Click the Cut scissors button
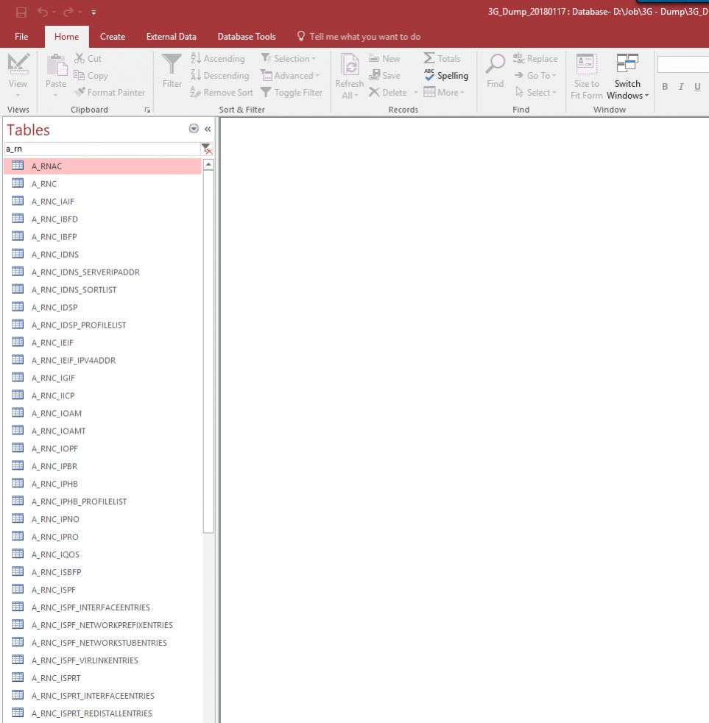709x723 pixels. coord(88,59)
